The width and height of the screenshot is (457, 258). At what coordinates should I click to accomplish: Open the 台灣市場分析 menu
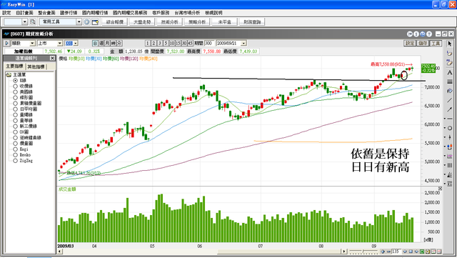(x=187, y=13)
